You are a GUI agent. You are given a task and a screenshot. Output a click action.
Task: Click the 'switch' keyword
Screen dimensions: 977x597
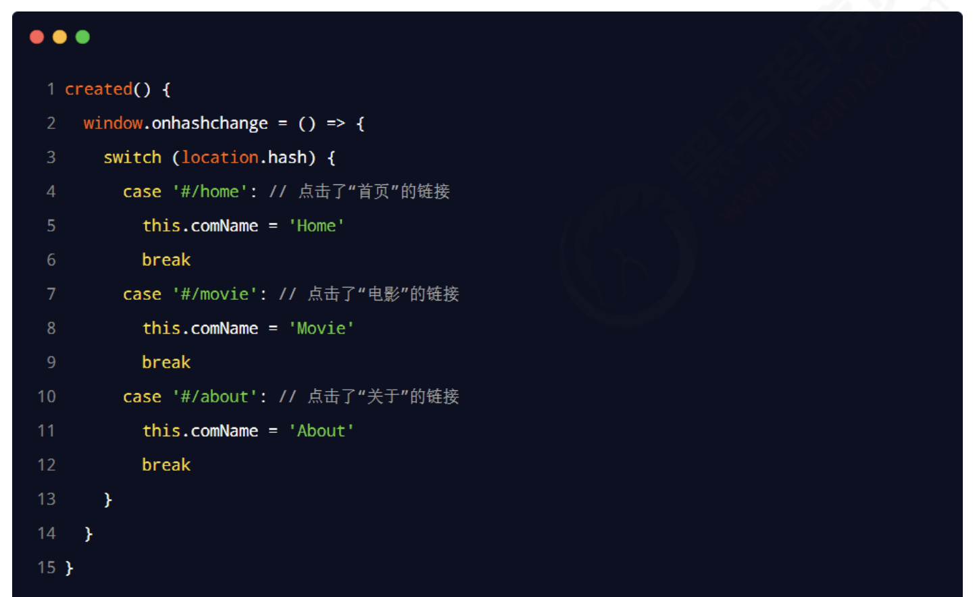click(132, 157)
